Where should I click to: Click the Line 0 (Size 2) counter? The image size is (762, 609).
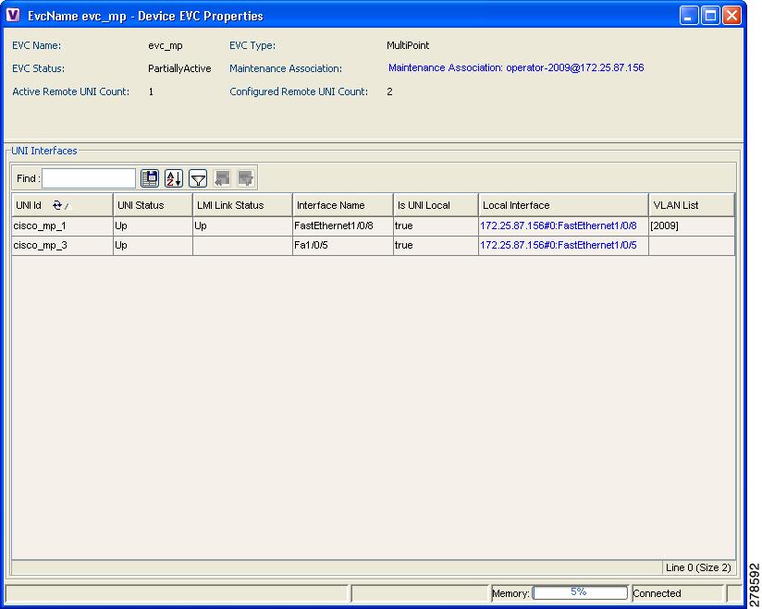pos(698,567)
